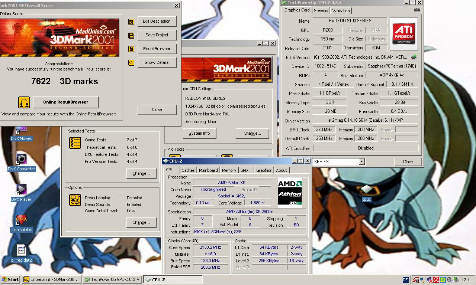The height and width of the screenshot is (285, 476).
Task: Click the Save Project floppy disk icon
Action: pyautogui.click(x=131, y=36)
